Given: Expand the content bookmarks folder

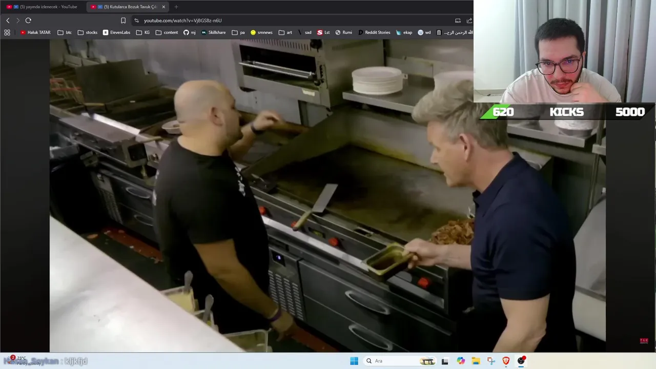Looking at the screenshot, I should coord(167,32).
